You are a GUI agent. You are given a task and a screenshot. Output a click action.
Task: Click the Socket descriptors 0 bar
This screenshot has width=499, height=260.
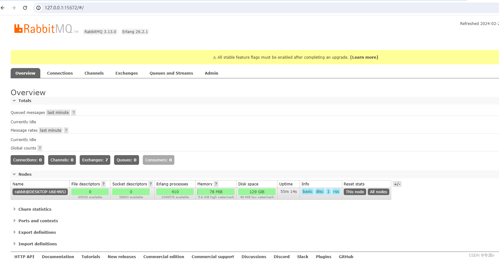click(x=131, y=192)
